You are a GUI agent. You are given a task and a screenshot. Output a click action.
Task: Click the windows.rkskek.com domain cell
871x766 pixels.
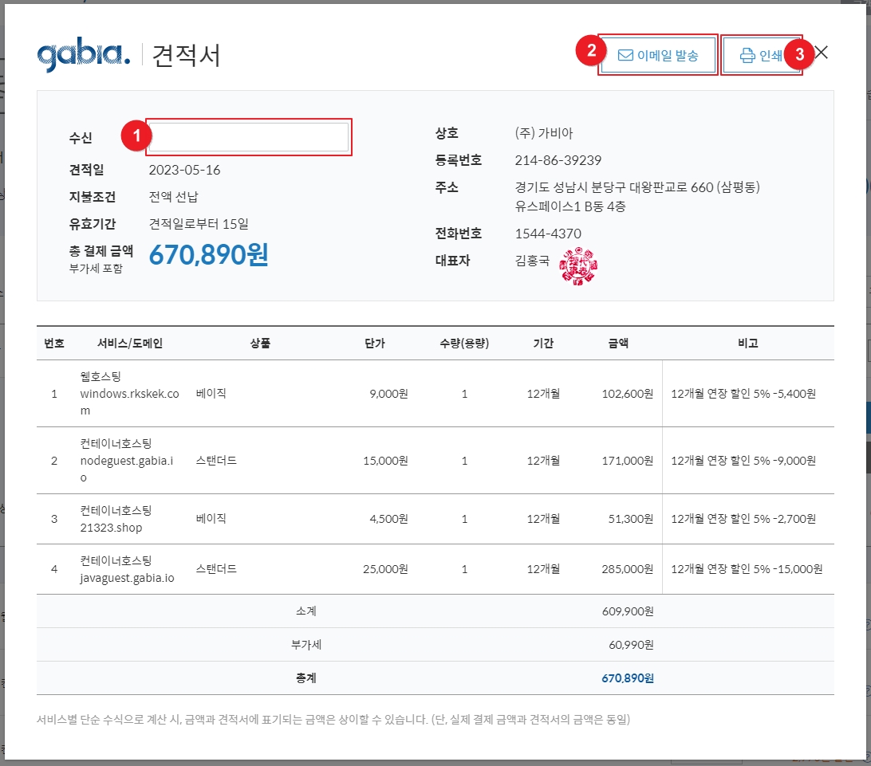click(x=129, y=402)
